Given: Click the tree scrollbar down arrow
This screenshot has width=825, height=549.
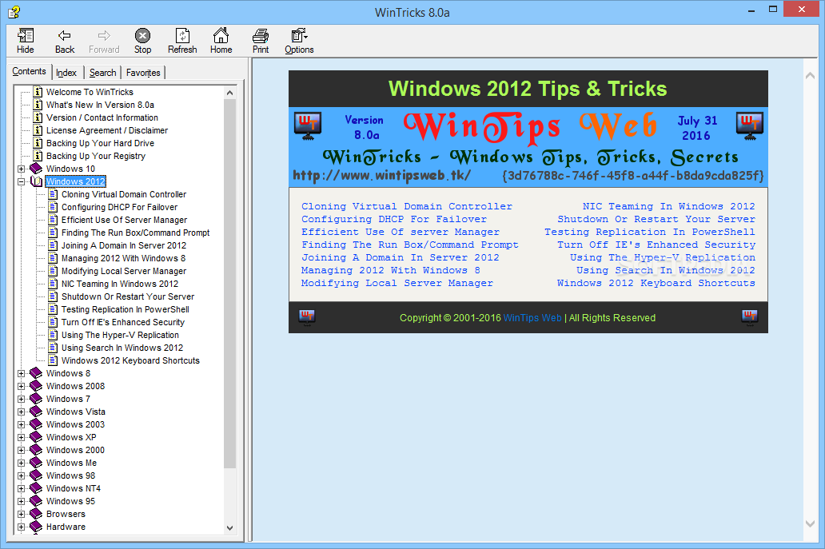Looking at the screenshot, I should tap(229, 527).
